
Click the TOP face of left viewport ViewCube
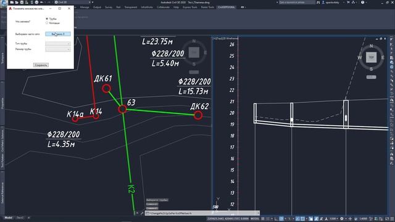pos(194,52)
